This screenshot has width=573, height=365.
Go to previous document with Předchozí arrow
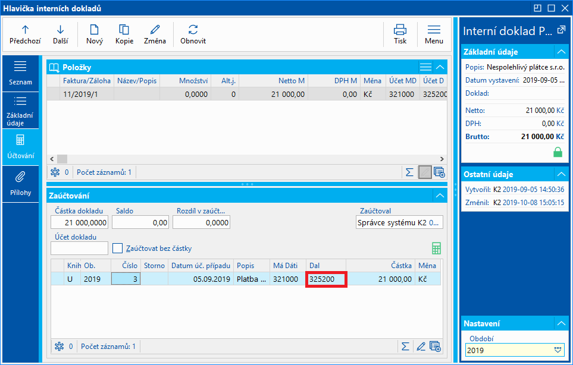(25, 34)
